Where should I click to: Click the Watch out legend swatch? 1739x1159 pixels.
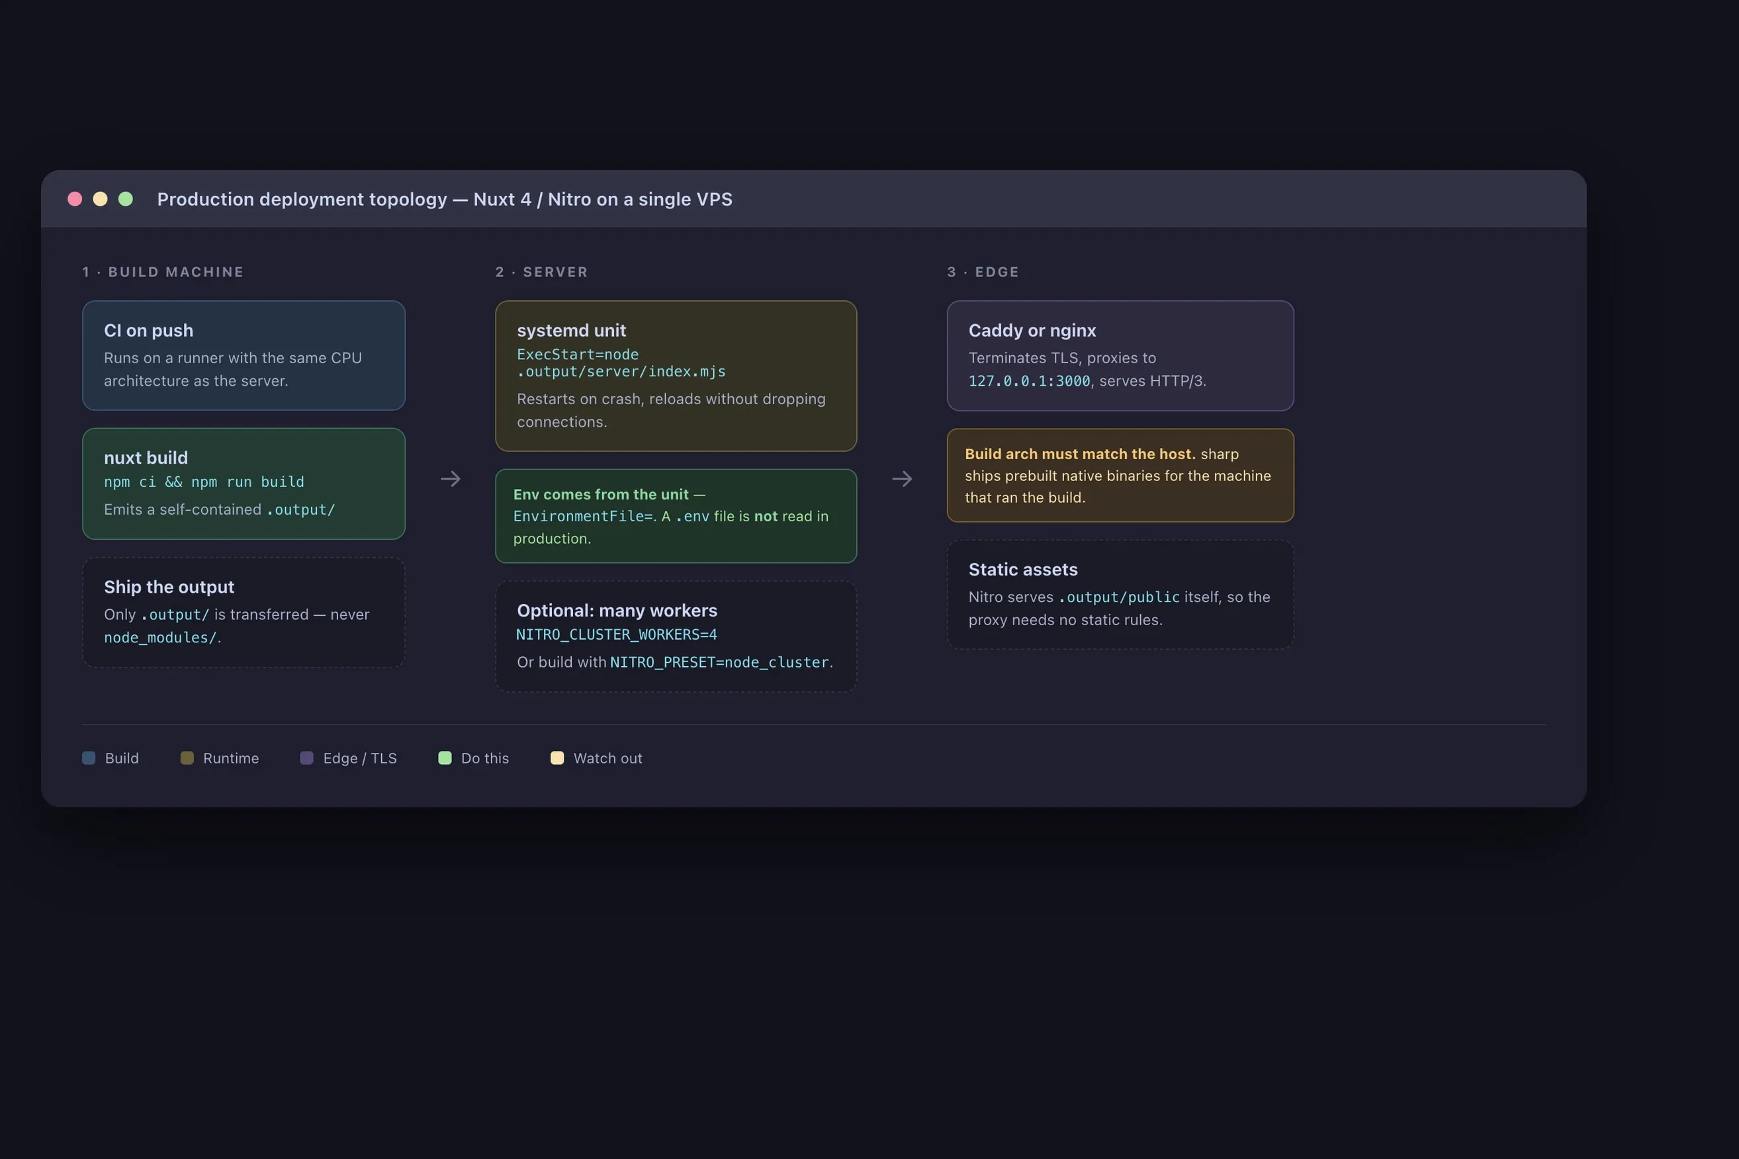[x=557, y=757]
